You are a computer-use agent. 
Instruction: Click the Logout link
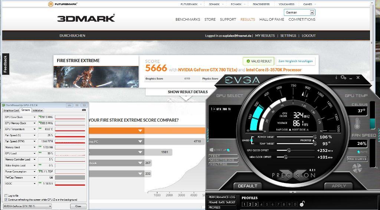pos(308,35)
